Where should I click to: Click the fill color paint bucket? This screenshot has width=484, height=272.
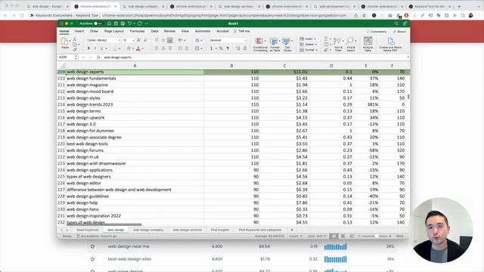[129, 48]
